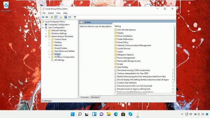Click the Back arrow toolbar icon
The image size is (210, 118).
[43, 17]
